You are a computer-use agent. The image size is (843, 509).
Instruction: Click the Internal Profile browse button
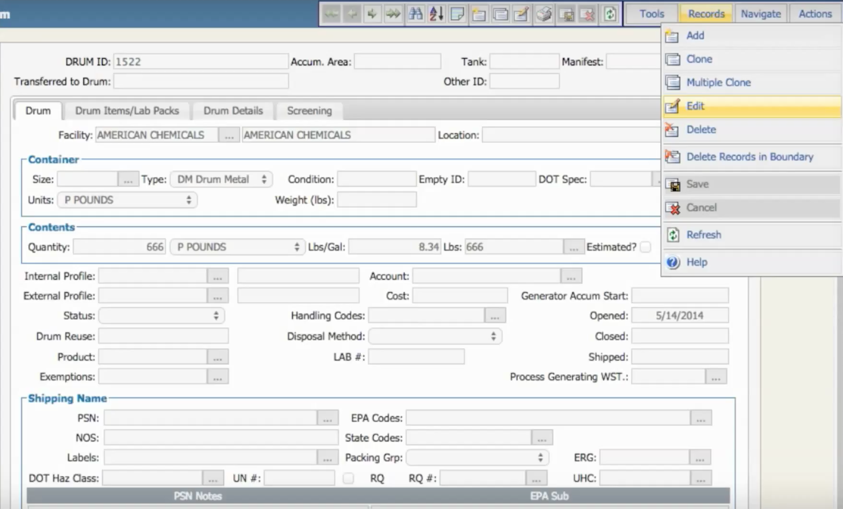[x=217, y=276]
